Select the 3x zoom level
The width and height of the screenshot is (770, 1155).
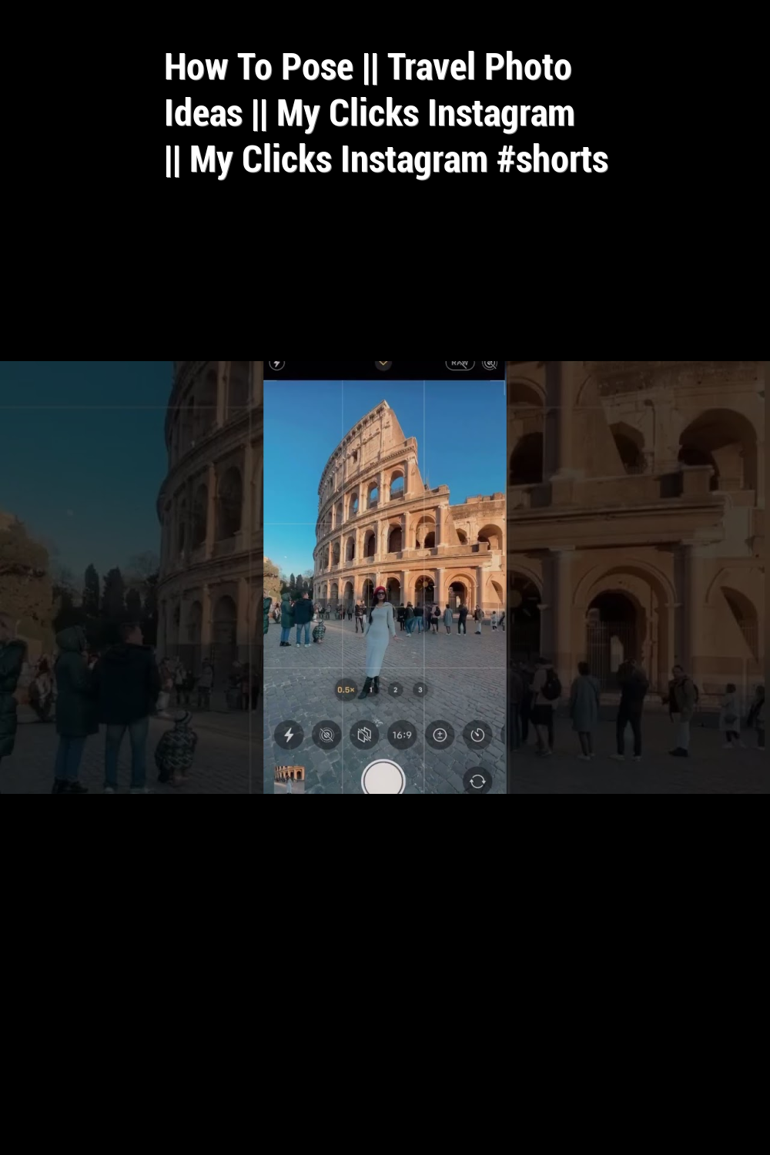[x=420, y=690]
